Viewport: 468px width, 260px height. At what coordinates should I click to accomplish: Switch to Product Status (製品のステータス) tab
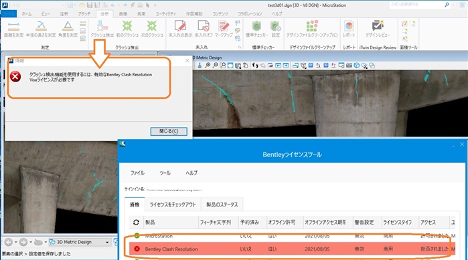[222, 205]
